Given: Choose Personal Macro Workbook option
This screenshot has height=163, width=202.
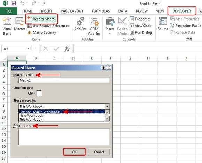Looking at the screenshot, I should click(x=62, y=112).
